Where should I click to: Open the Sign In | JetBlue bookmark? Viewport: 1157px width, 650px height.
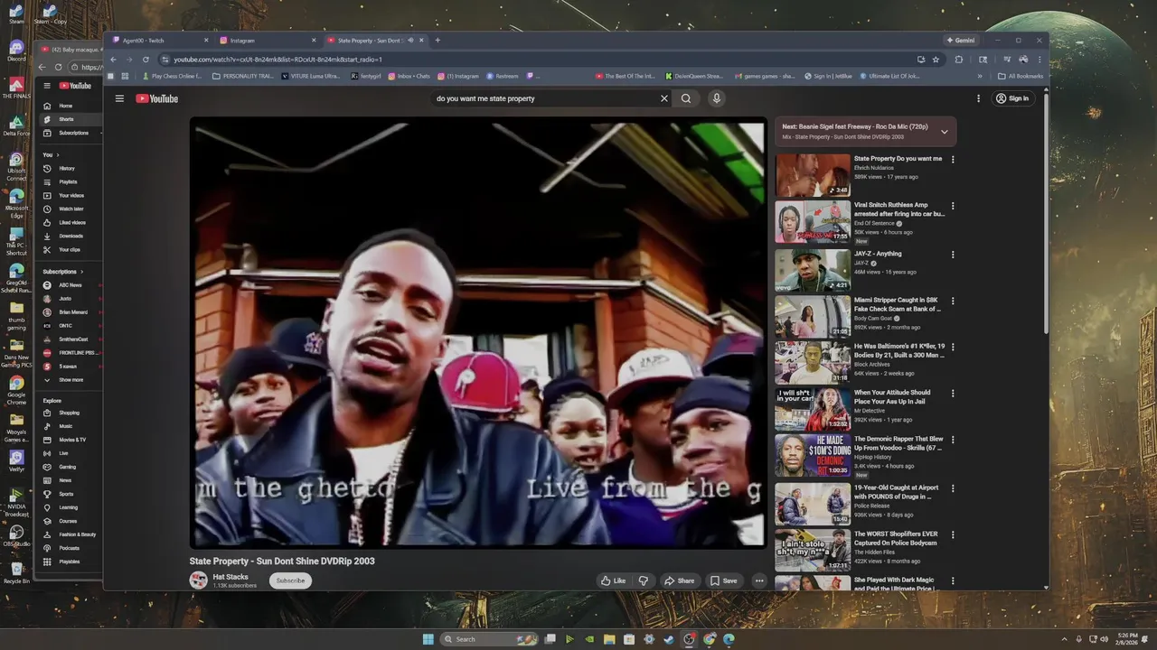(829, 76)
